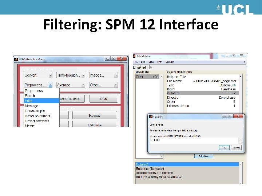Open the Convert dropdown in SPM Menu
Screen dimensions: 262x196
tap(38, 75)
